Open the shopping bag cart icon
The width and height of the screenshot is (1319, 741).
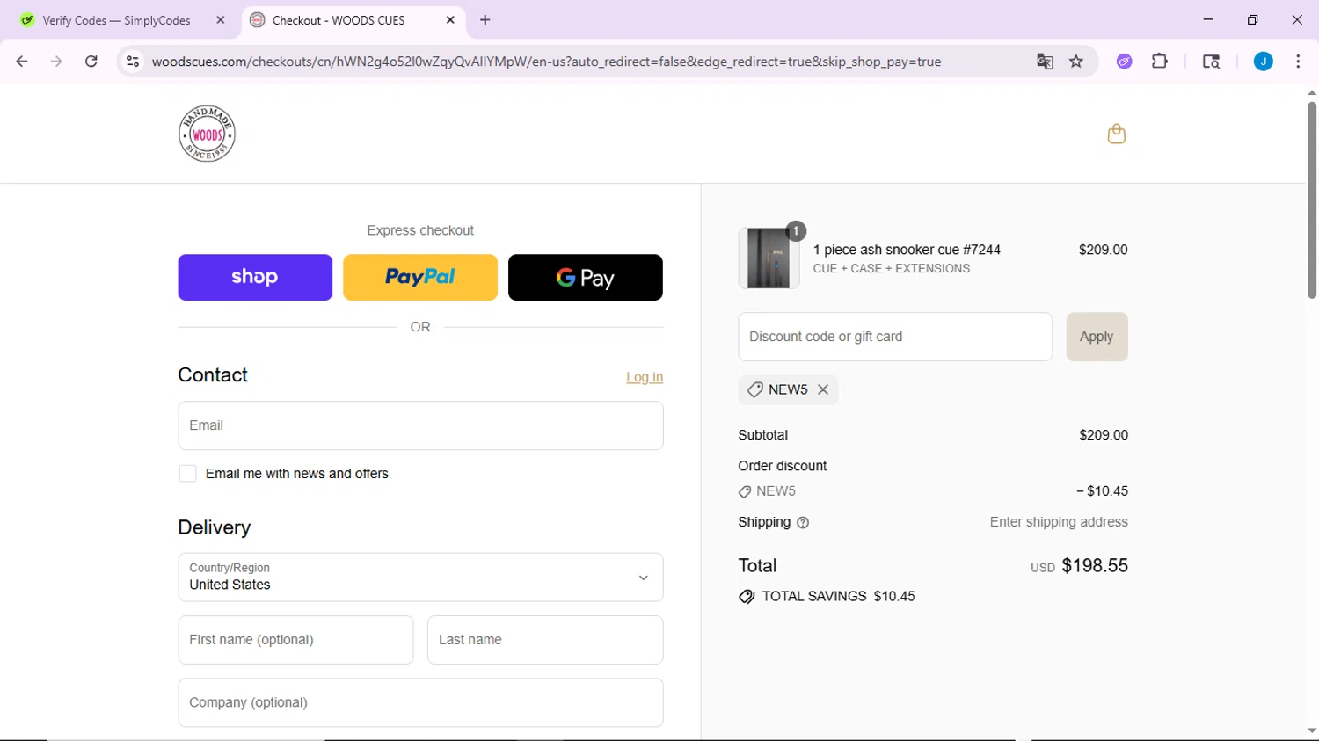tap(1116, 134)
